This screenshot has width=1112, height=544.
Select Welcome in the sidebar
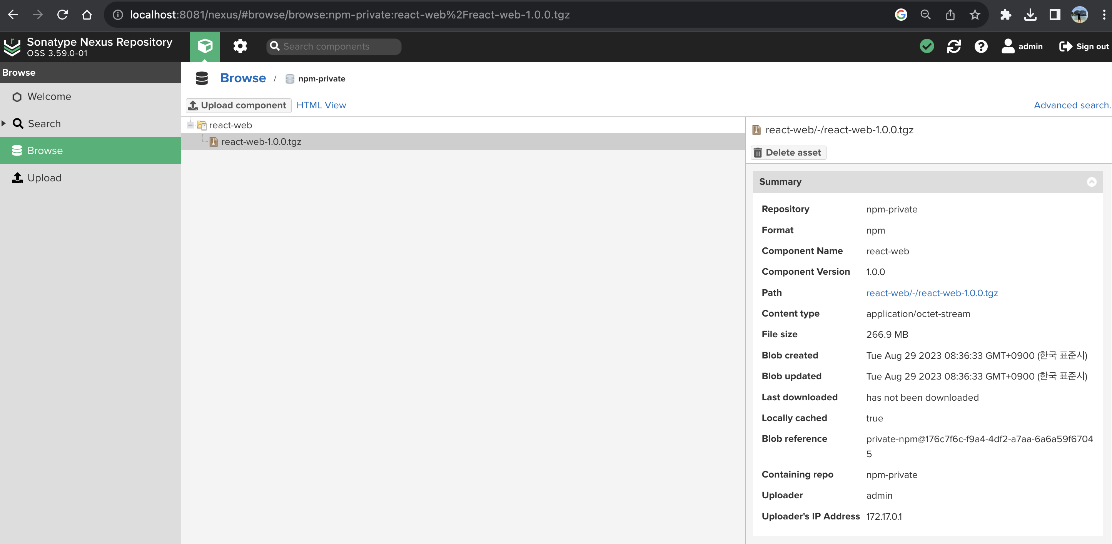point(49,96)
